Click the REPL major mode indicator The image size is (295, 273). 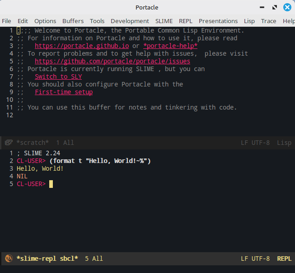(284, 259)
